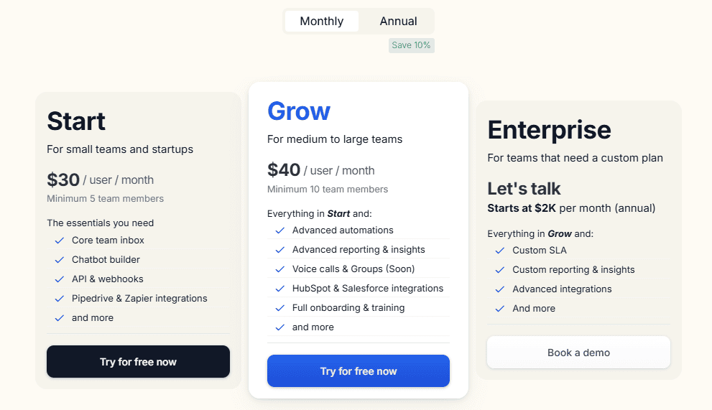This screenshot has width=712, height=410.
Task: Click Try for free now on Start plan
Action: point(138,362)
